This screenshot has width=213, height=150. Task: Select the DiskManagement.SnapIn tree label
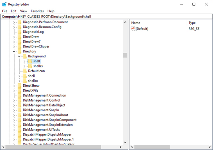[x=41, y=110]
